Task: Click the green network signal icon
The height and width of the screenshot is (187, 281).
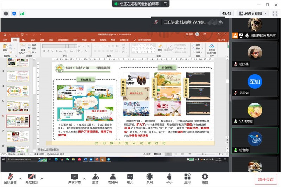Action: click(x=22, y=13)
